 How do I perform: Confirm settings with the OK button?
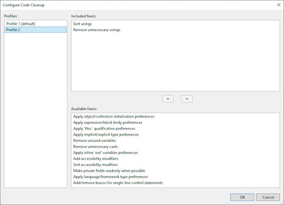pos(242,197)
